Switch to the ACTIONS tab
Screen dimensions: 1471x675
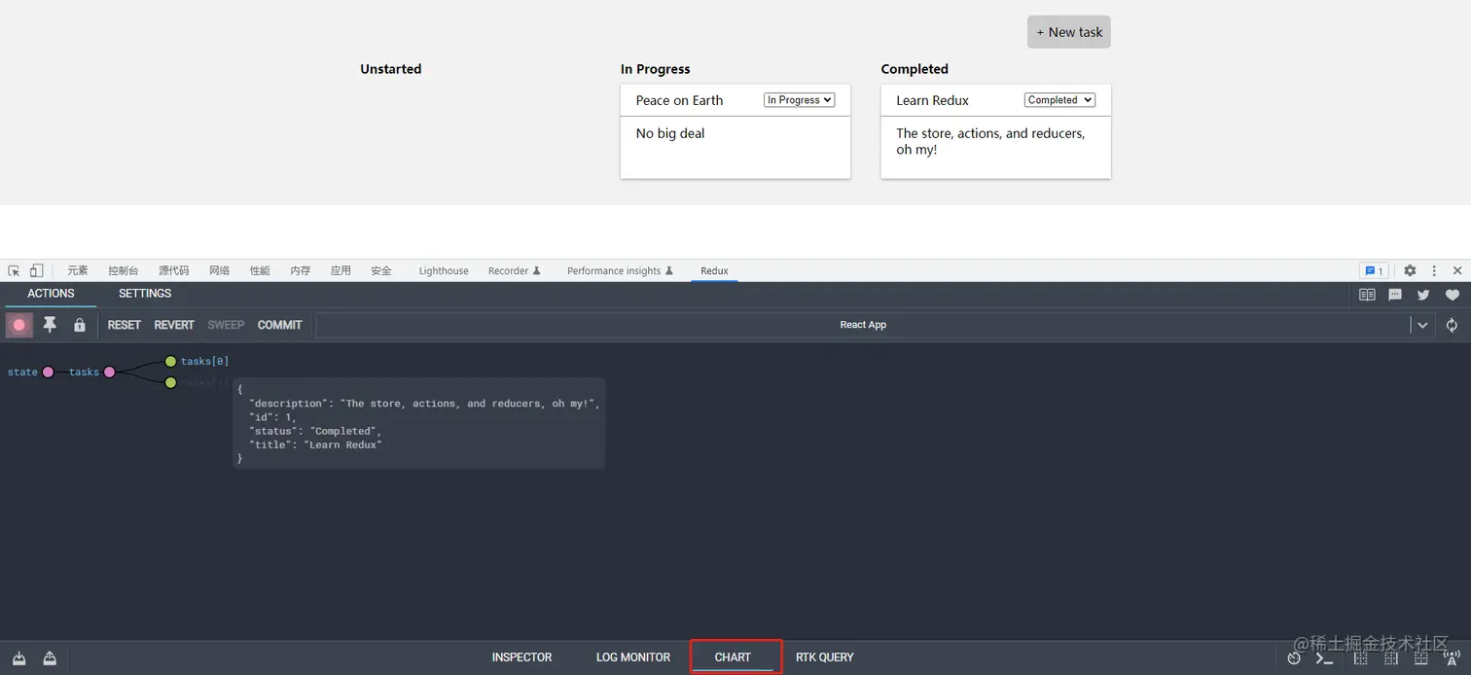click(x=51, y=294)
